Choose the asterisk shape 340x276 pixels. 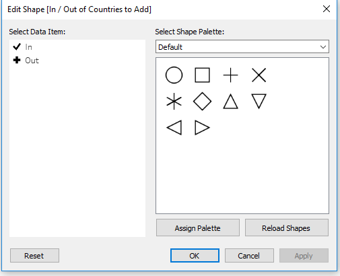[x=174, y=102]
